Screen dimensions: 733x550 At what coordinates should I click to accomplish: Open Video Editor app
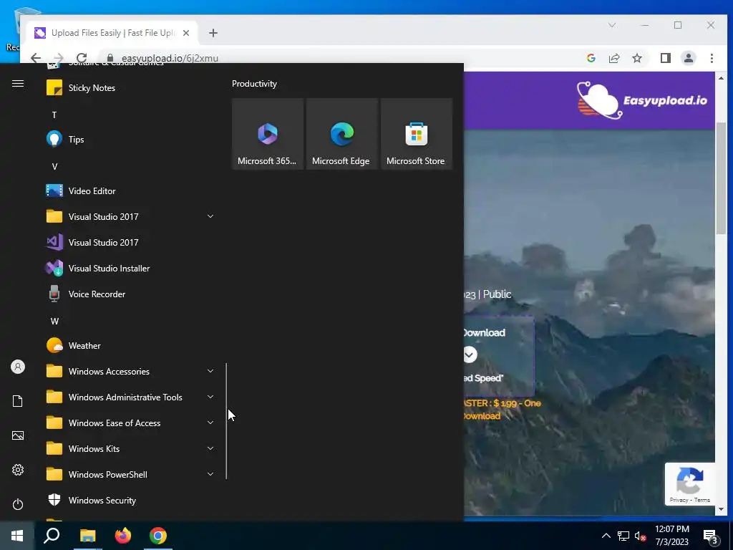point(131,190)
